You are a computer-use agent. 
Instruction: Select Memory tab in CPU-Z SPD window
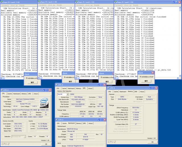(78, 88)
